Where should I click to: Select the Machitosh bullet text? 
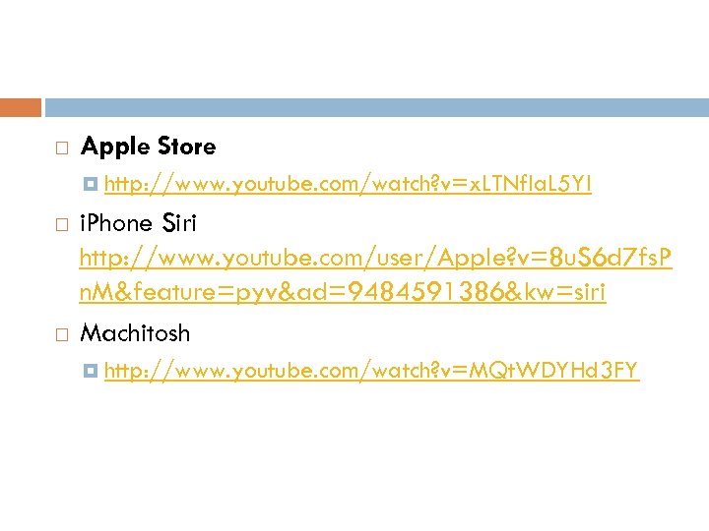135,333
